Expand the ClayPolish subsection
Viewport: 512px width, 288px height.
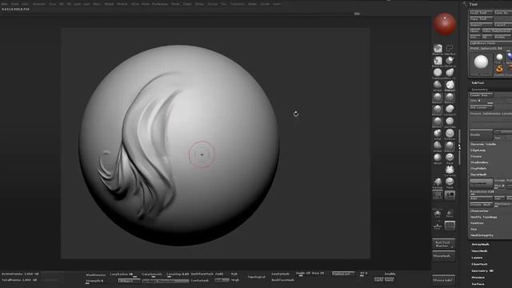point(478,169)
